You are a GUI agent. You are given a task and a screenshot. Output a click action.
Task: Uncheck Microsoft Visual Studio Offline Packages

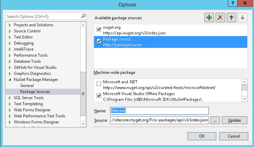tap(99, 96)
